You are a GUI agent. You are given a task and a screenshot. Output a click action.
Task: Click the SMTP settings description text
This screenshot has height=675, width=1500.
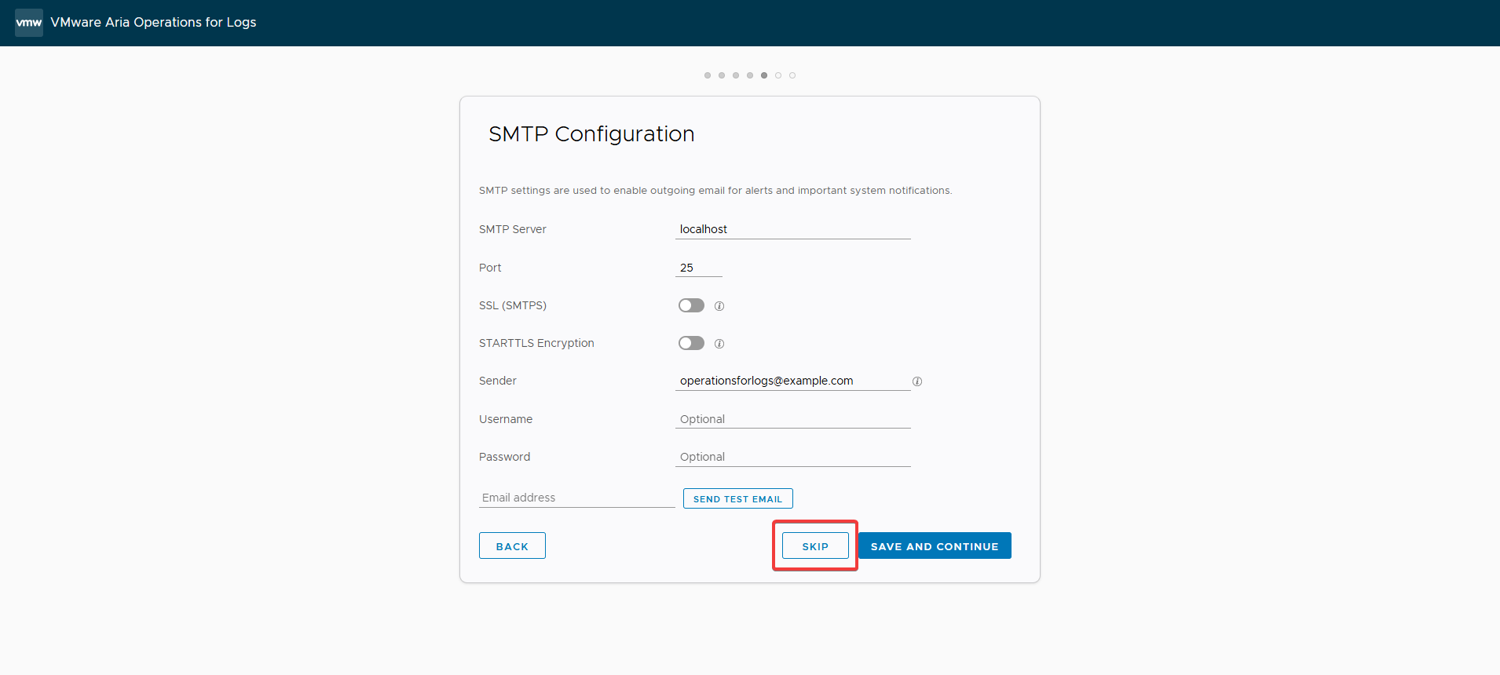(715, 191)
